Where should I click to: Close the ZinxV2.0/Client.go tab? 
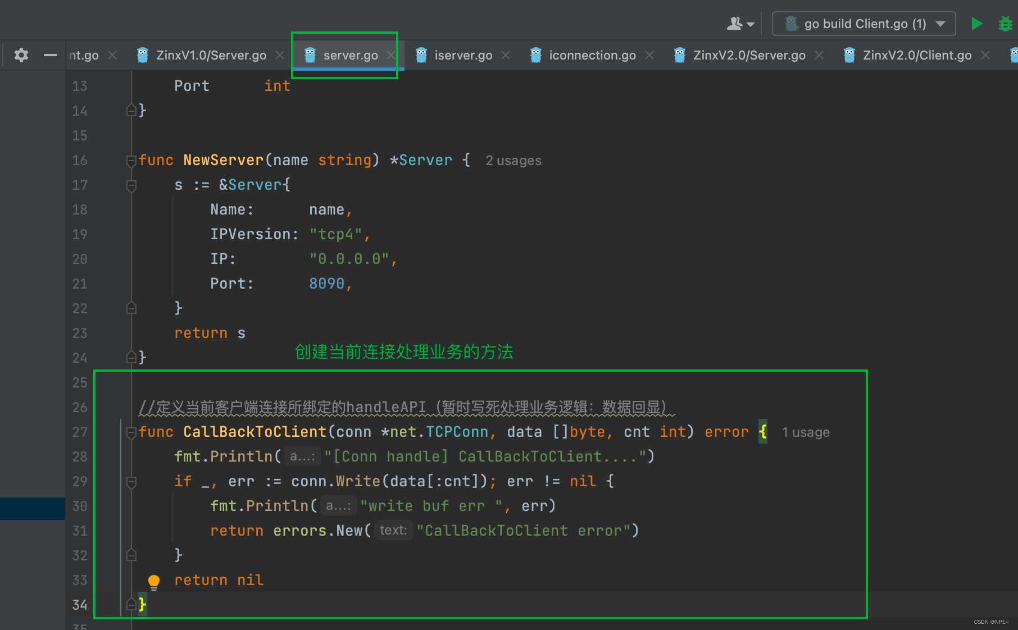(985, 55)
